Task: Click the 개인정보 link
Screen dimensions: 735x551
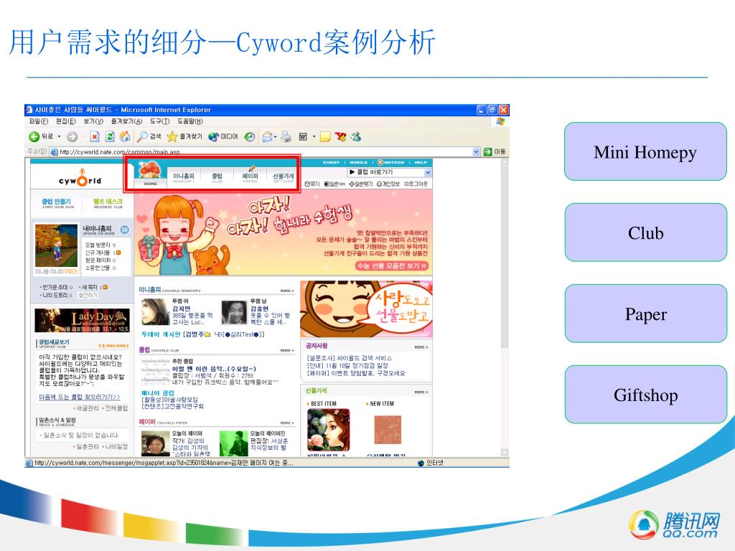Action: pyautogui.click(x=388, y=184)
